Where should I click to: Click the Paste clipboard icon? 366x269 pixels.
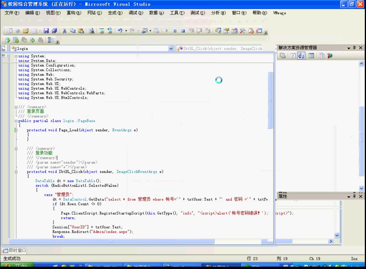click(81, 31)
